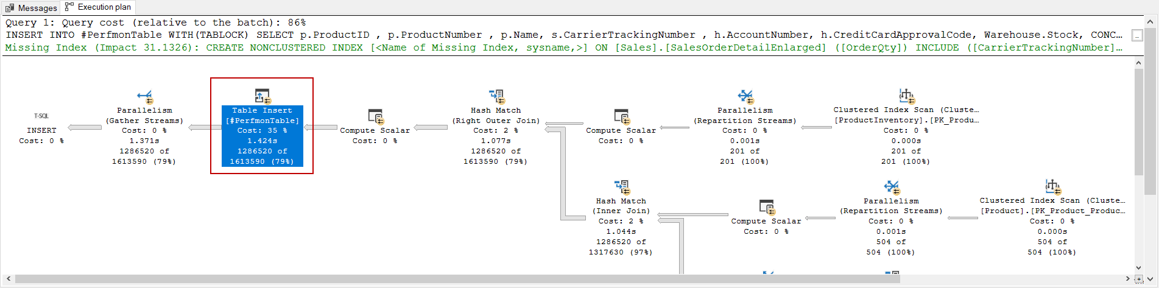Select the T-SQL INSERT operator icon

pos(41,116)
